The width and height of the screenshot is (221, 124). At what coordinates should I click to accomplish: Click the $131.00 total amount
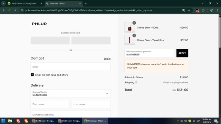183,90
